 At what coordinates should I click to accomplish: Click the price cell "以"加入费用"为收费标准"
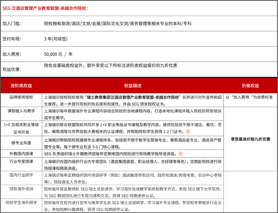tap(249, 97)
